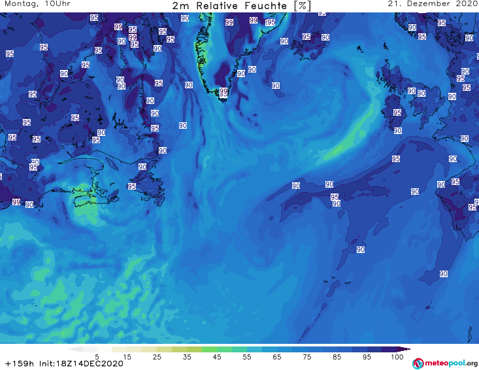Viewport: 479px width, 370px height.
Task: Click the meteopool.org logo
Action: pos(445,363)
